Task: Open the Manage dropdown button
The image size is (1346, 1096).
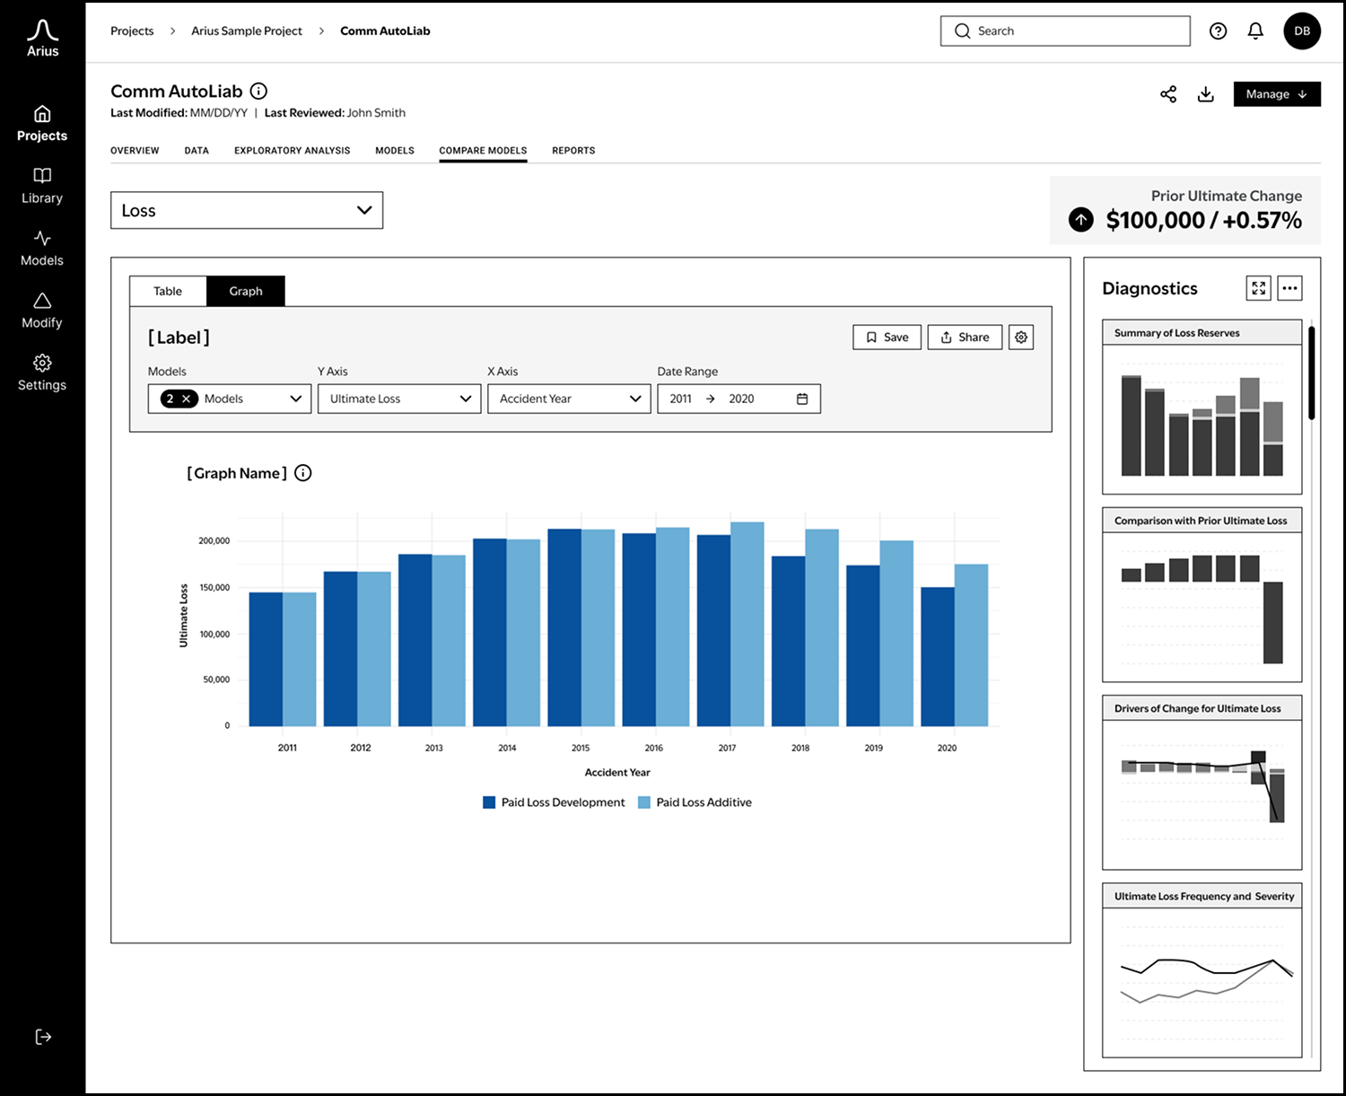Action: tap(1277, 94)
